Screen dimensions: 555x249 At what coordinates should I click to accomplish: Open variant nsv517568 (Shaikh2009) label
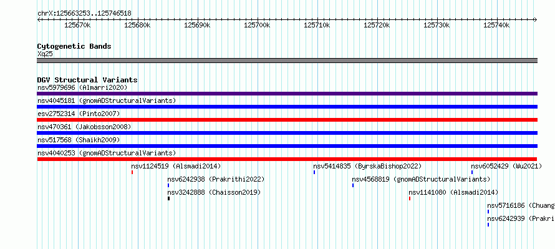pyautogui.click(x=79, y=140)
